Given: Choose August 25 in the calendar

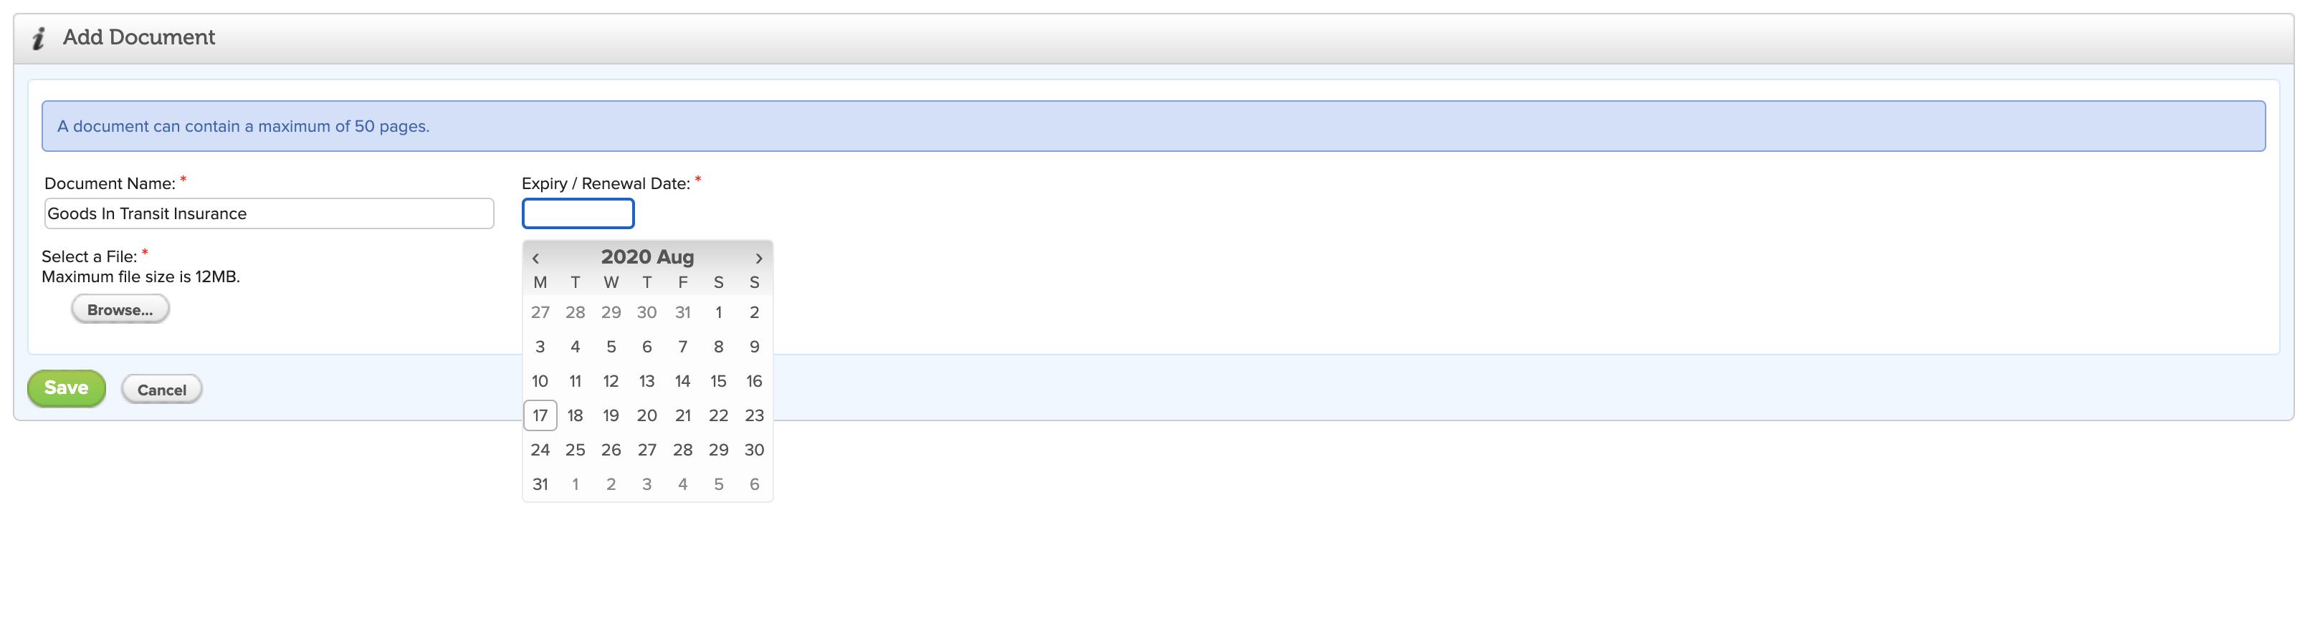Looking at the screenshot, I should (576, 450).
